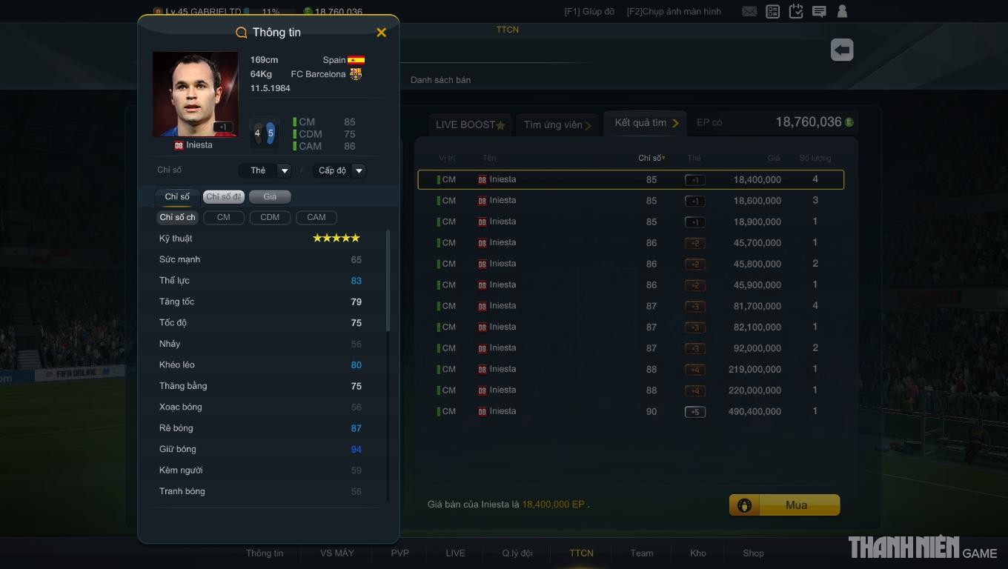Click the calendar check-in icon
The image size is (1008, 569).
[796, 12]
